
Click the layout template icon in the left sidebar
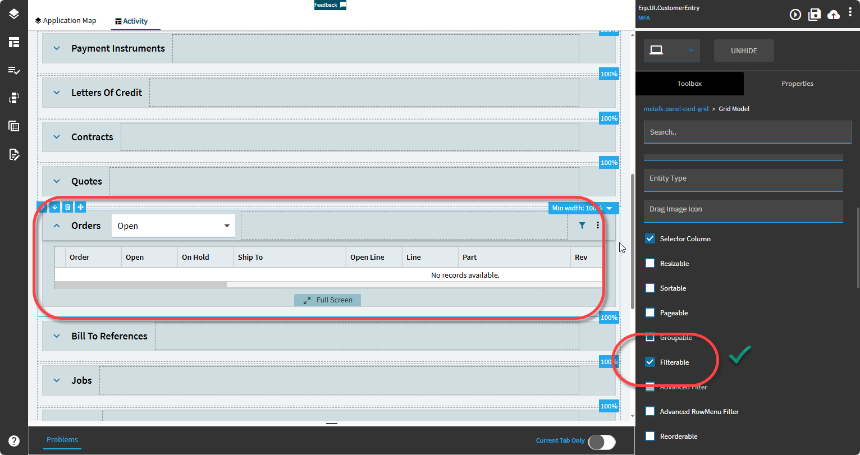[x=14, y=42]
